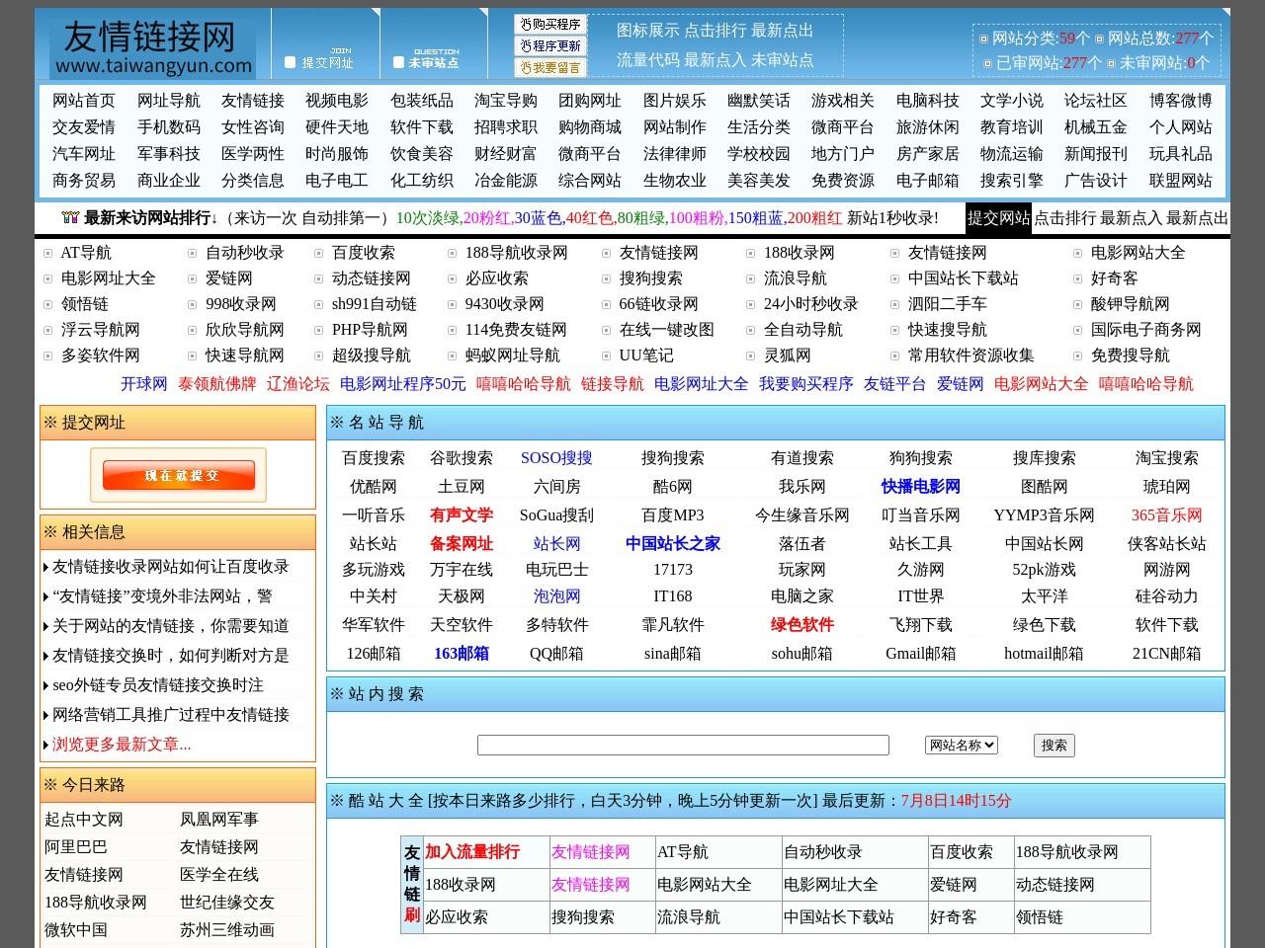Click the black 提交网站 button
The width and height of the screenshot is (1265, 948).
(998, 218)
